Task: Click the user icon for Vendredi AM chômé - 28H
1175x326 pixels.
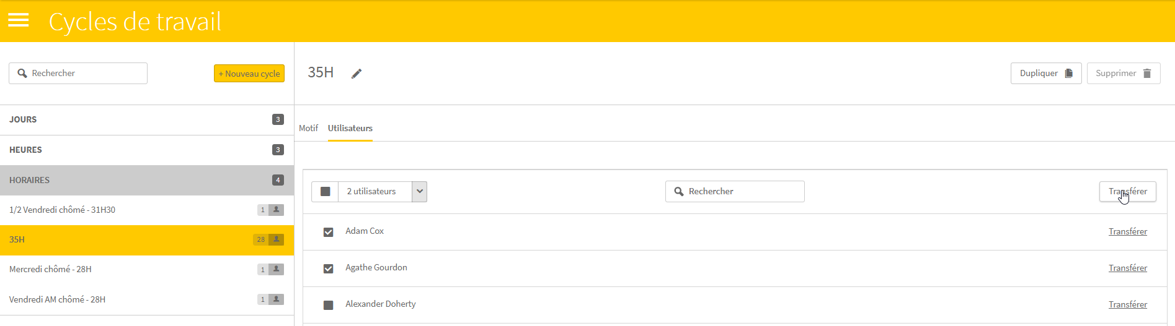Action: click(277, 299)
